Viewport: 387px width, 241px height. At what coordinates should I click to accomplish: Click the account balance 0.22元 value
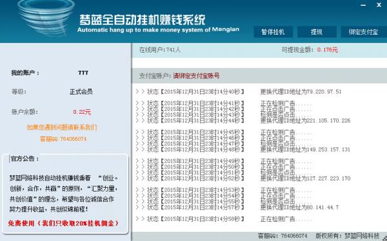[x=82, y=112]
